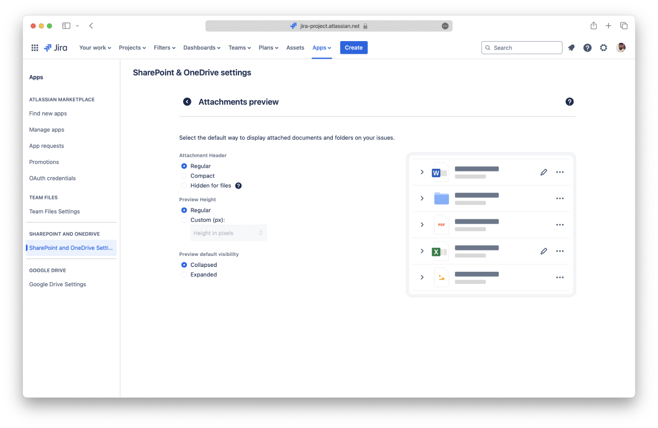
Task: Open the app switcher grid icon
Action: coord(35,48)
